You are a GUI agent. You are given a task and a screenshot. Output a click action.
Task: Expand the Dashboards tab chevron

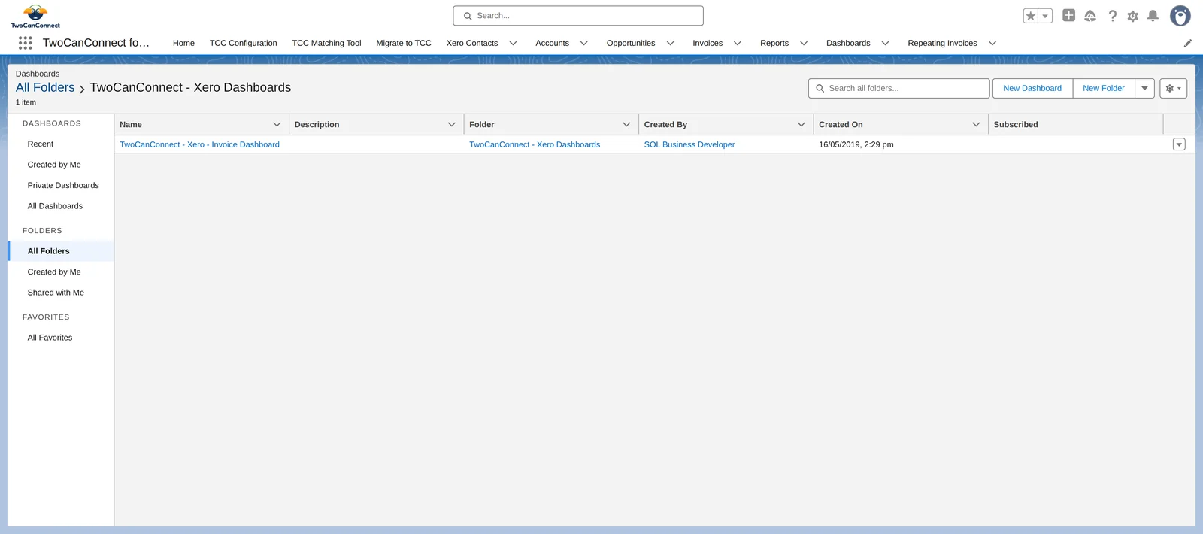[886, 43]
